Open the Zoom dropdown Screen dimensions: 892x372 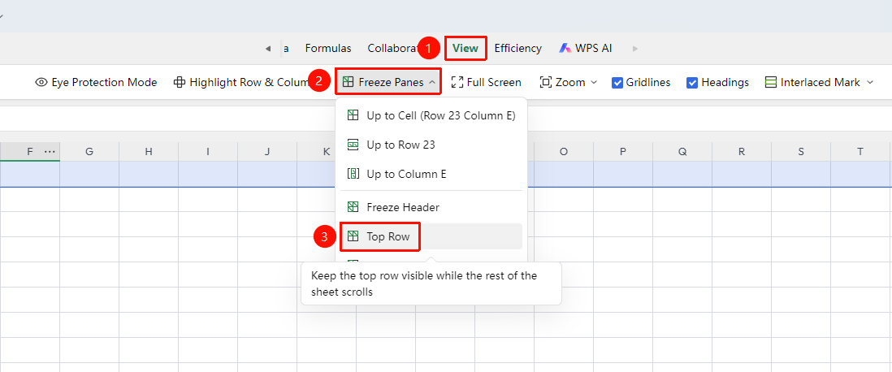pyautogui.click(x=569, y=83)
